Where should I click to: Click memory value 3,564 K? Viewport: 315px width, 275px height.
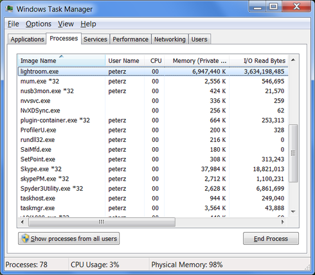[215, 208]
